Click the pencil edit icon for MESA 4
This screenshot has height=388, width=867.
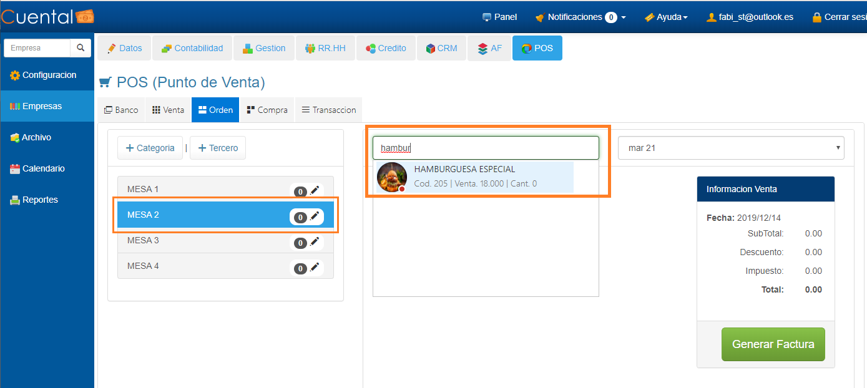(x=315, y=267)
